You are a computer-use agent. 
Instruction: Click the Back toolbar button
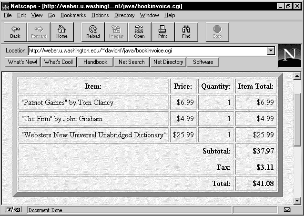(x=15, y=31)
